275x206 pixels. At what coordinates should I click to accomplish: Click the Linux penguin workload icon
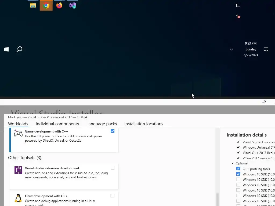click(x=18, y=198)
